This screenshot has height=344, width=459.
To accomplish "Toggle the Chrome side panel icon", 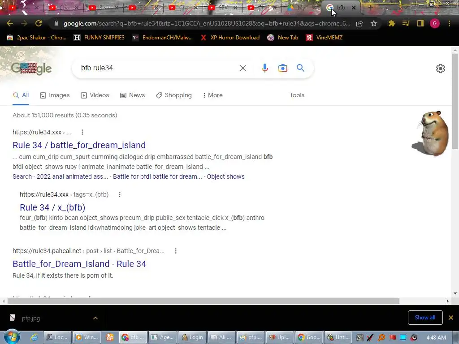I will 420,23.
